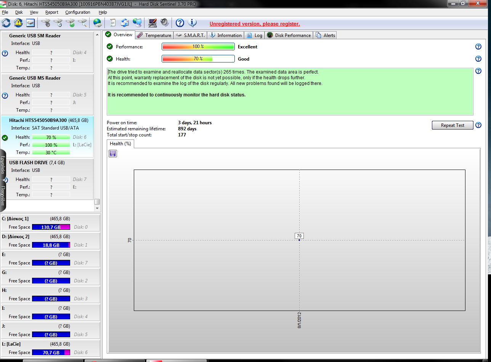Image resolution: width=491 pixels, height=362 pixels.
Task: Click the save graph floppy disk icon
Action: pos(113,154)
